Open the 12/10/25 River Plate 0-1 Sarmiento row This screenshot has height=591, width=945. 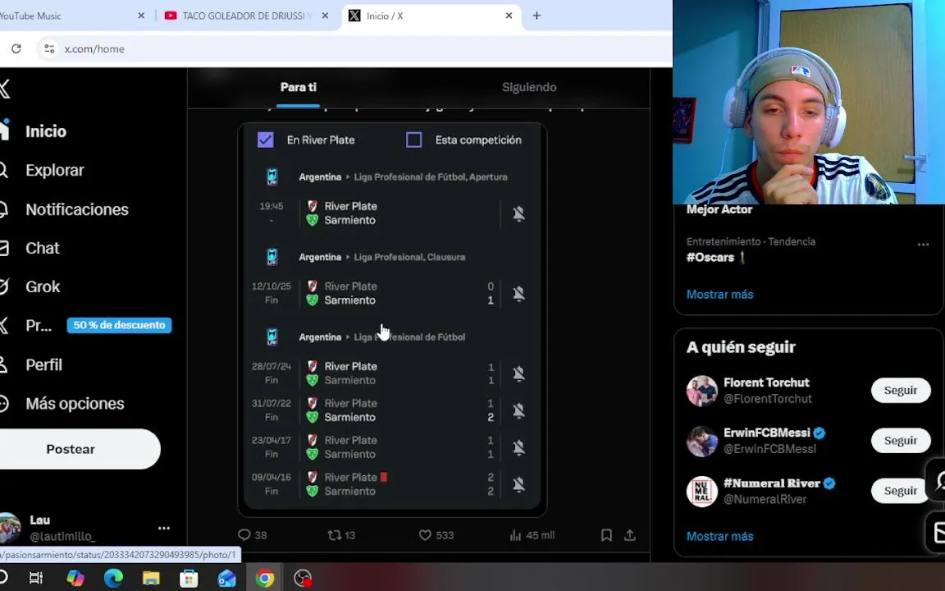pos(392,293)
